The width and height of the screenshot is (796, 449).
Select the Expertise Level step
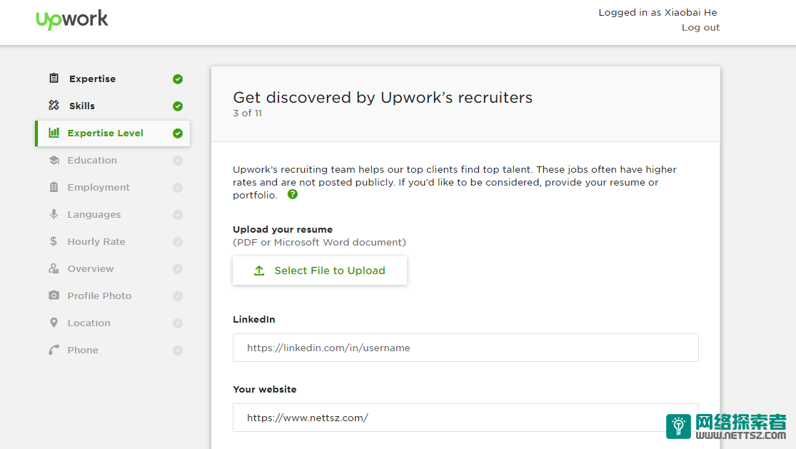(x=113, y=133)
